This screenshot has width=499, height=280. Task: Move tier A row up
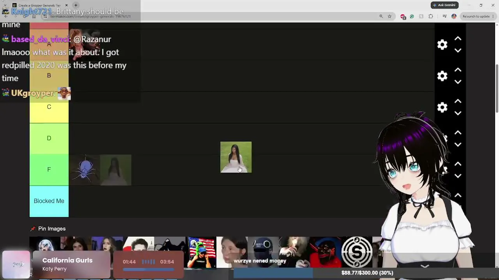pos(458,38)
